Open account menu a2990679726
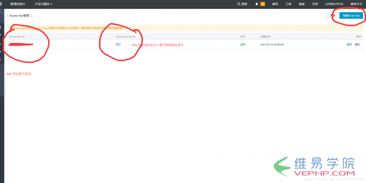Image resolution: width=366 pixels, height=183 pixels. click(x=334, y=4)
